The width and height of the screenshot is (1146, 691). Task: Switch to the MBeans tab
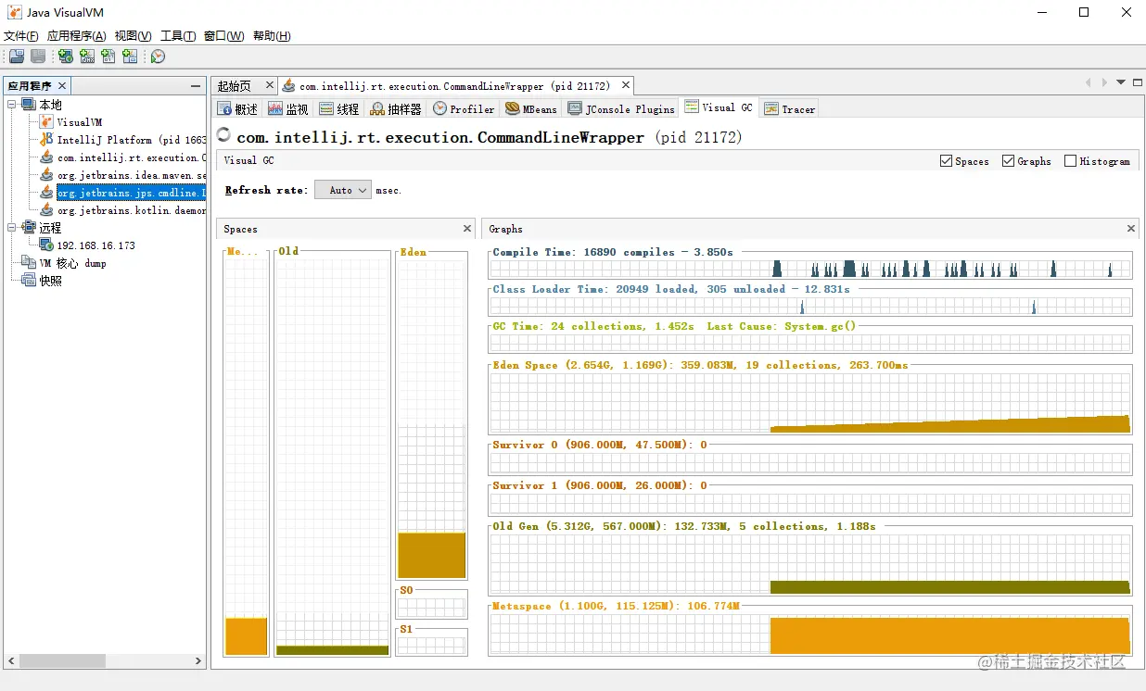(531, 108)
